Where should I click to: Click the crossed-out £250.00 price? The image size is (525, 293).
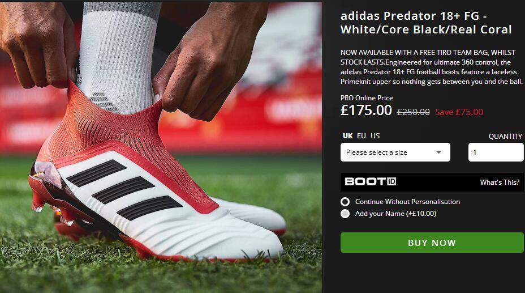413,112
